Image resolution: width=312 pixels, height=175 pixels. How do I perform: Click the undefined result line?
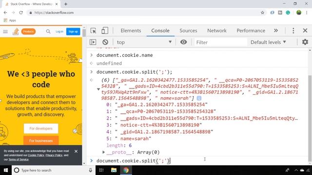109,63
